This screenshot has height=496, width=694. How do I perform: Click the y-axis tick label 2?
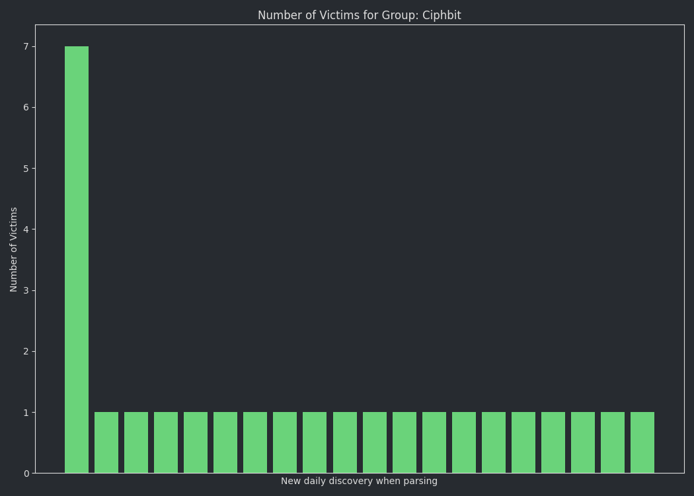coord(26,352)
